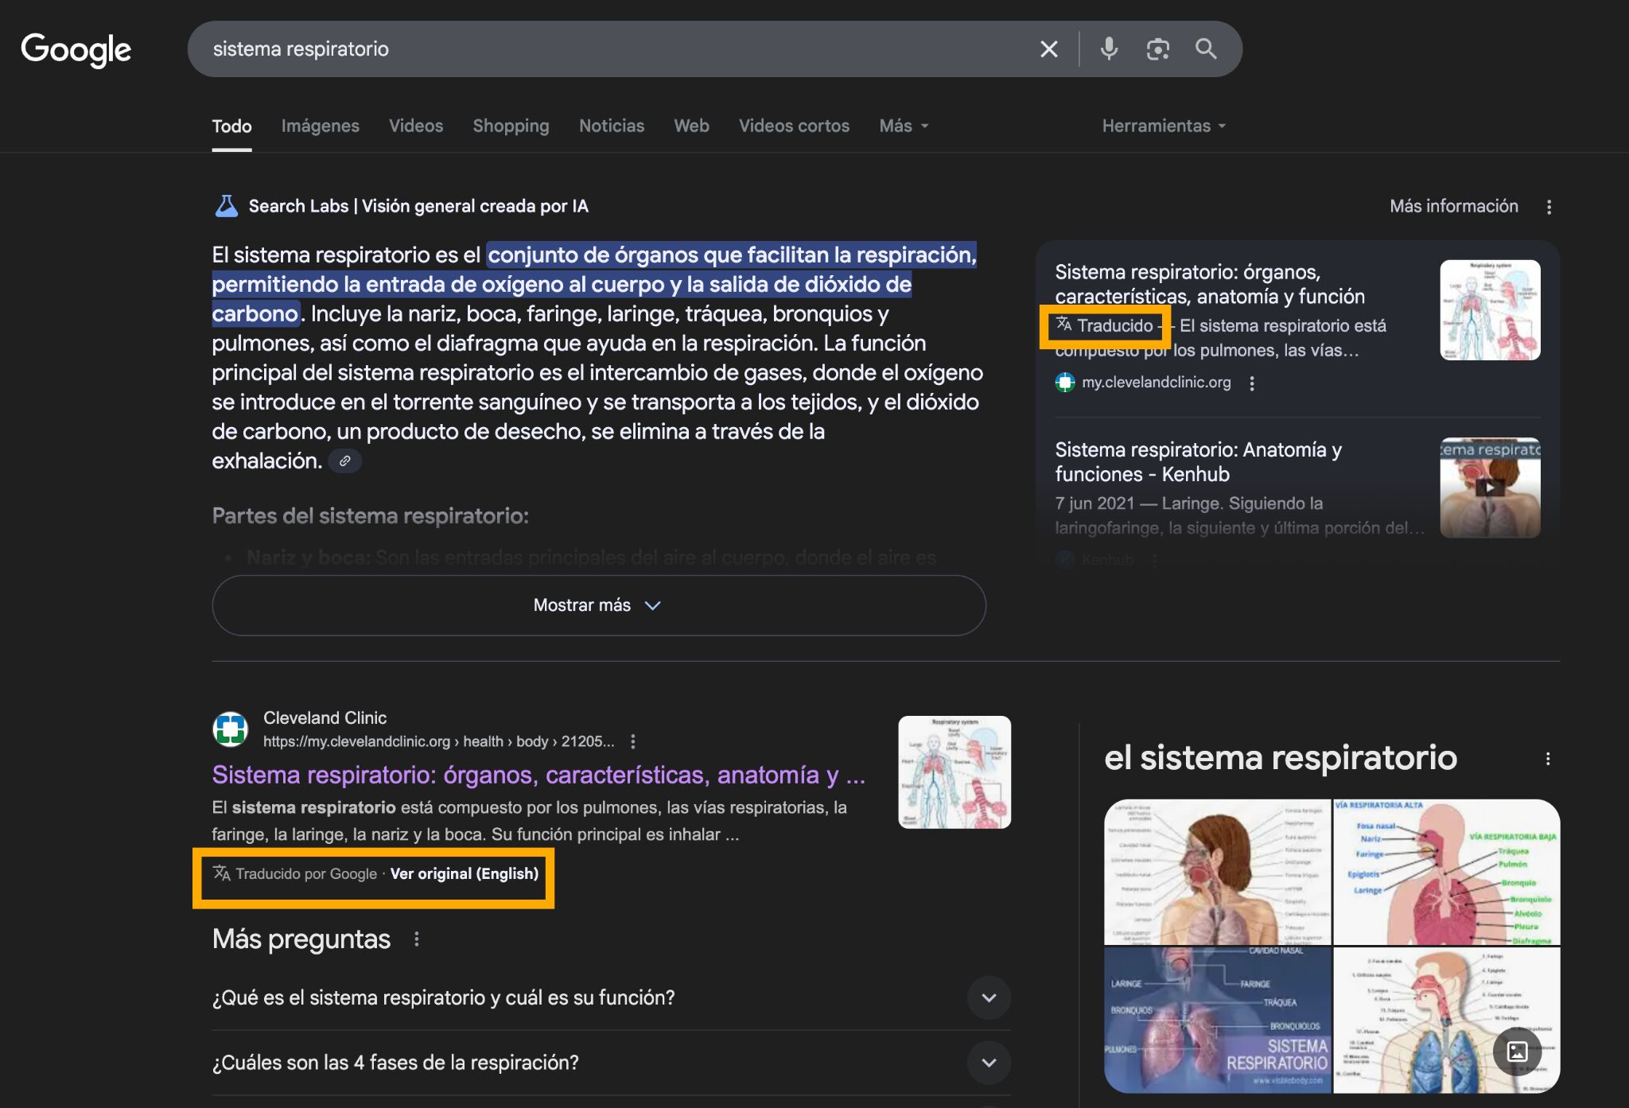1629x1108 pixels.
Task: Open Más preguntas three-dot menu
Action: [417, 939]
